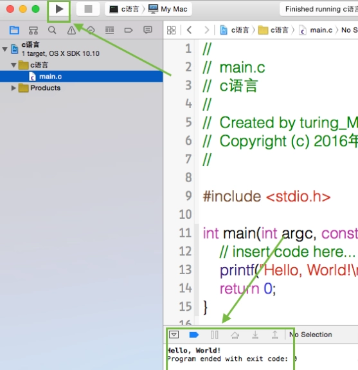Click the Program ended exit code line
The width and height of the screenshot is (358, 370).
(x=232, y=359)
